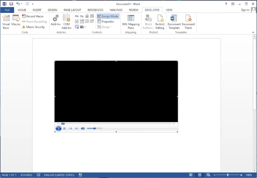Expand Customize Quick Access Toolbar menu
Viewport: 257px width, 178px height.
coord(33,3)
